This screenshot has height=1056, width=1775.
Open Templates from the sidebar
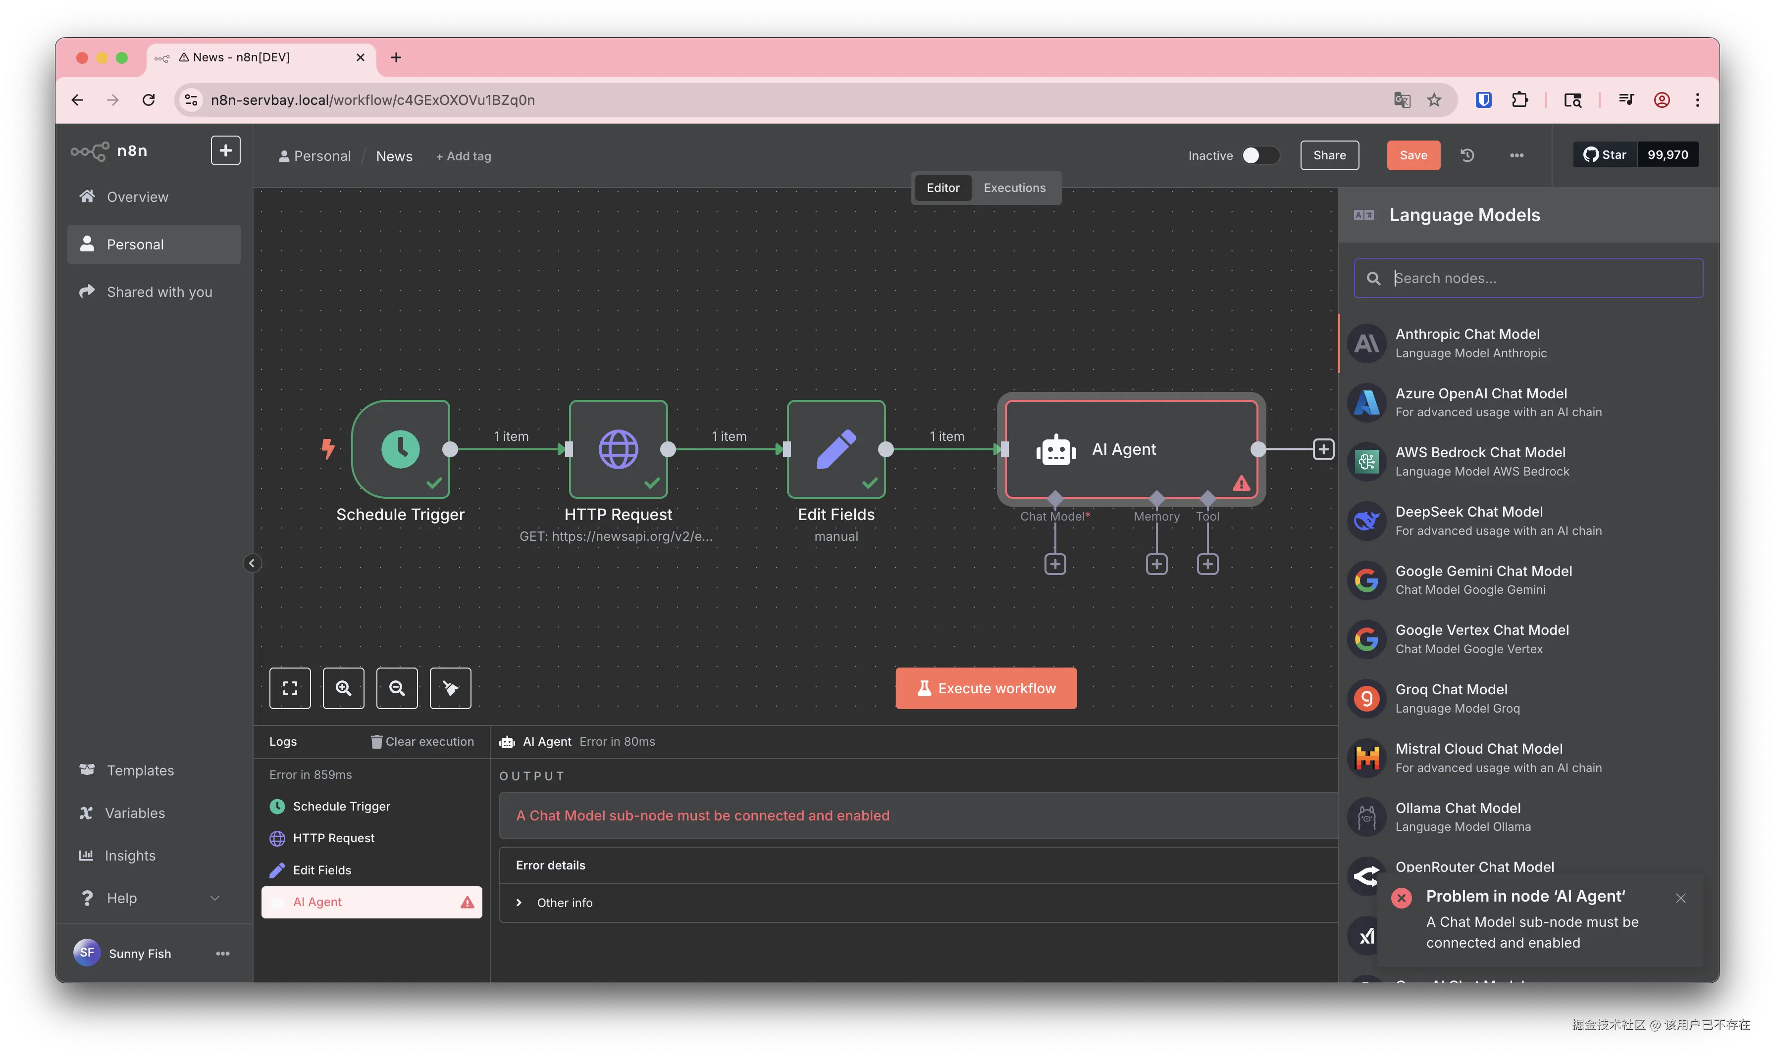click(x=140, y=770)
